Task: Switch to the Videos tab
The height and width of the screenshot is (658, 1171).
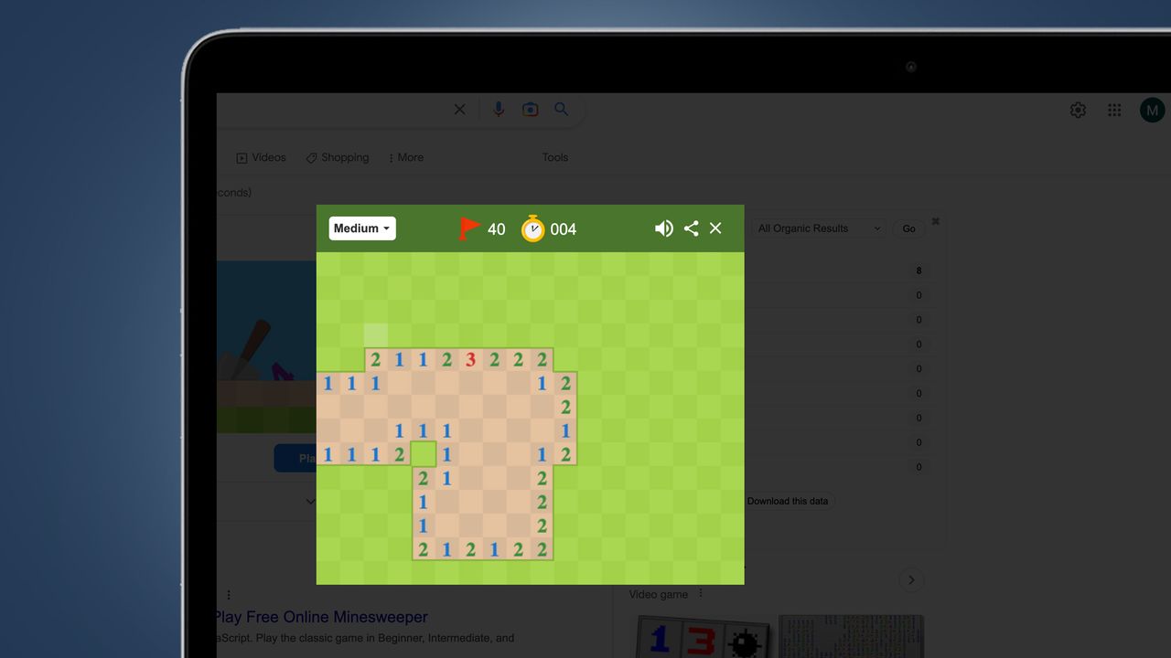Action: [261, 157]
